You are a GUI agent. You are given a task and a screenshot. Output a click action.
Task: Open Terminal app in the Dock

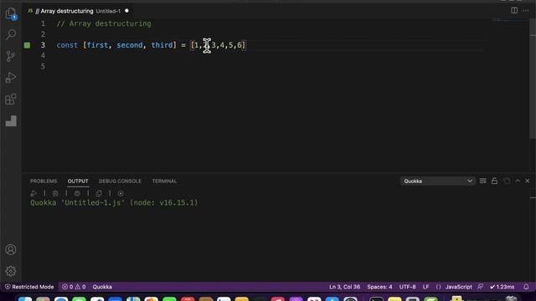[376, 299]
